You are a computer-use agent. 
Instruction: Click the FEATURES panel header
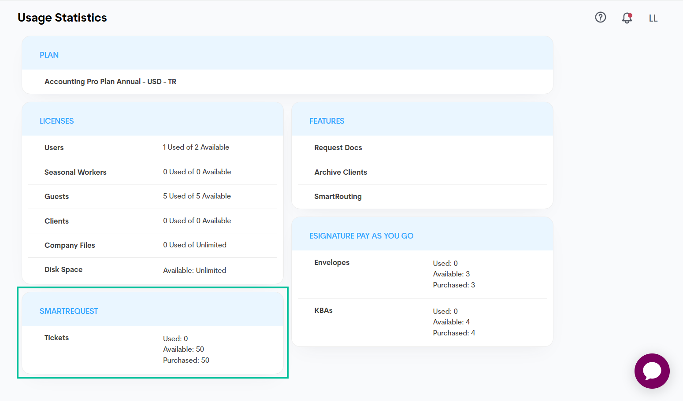[x=327, y=121]
